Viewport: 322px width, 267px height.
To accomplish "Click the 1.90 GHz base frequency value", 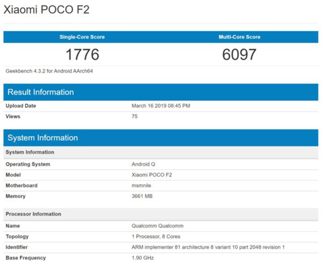I will click(x=143, y=258).
